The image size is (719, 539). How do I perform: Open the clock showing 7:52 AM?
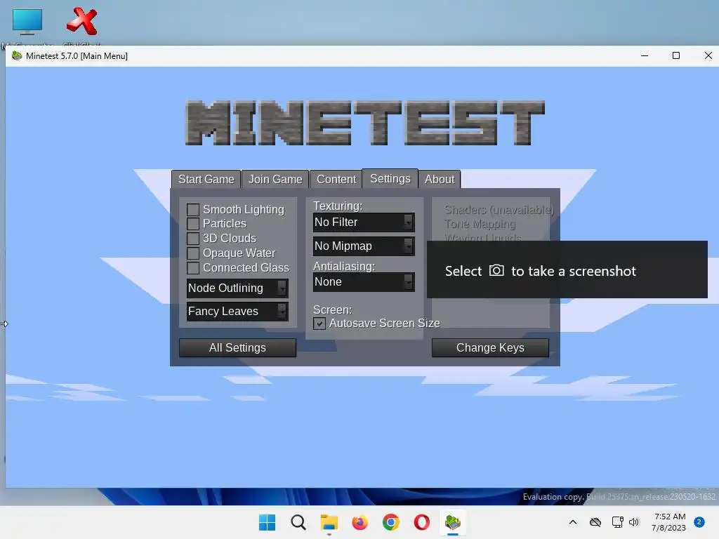point(669,522)
